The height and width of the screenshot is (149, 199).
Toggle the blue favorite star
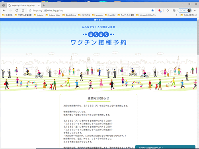152,10
